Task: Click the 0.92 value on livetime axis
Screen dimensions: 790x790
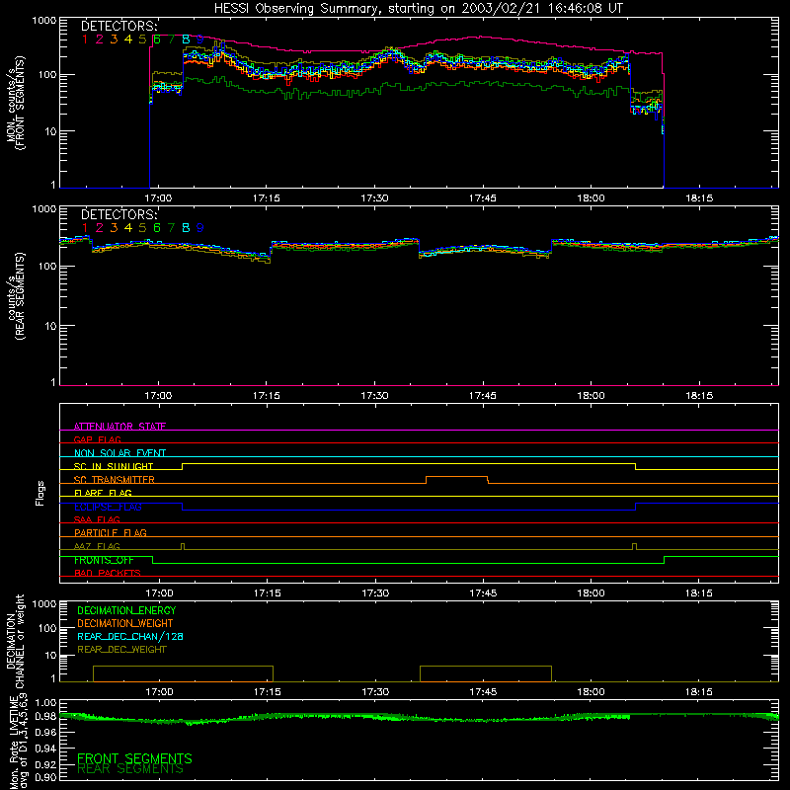Action: pyautogui.click(x=45, y=764)
